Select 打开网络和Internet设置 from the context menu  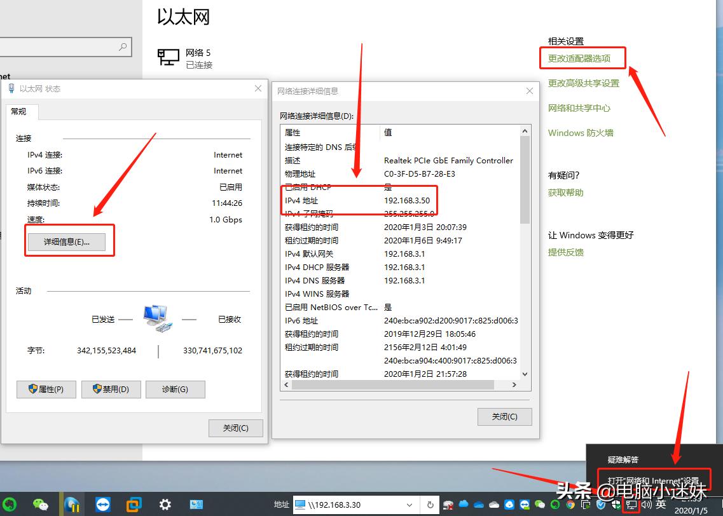pyautogui.click(x=654, y=481)
